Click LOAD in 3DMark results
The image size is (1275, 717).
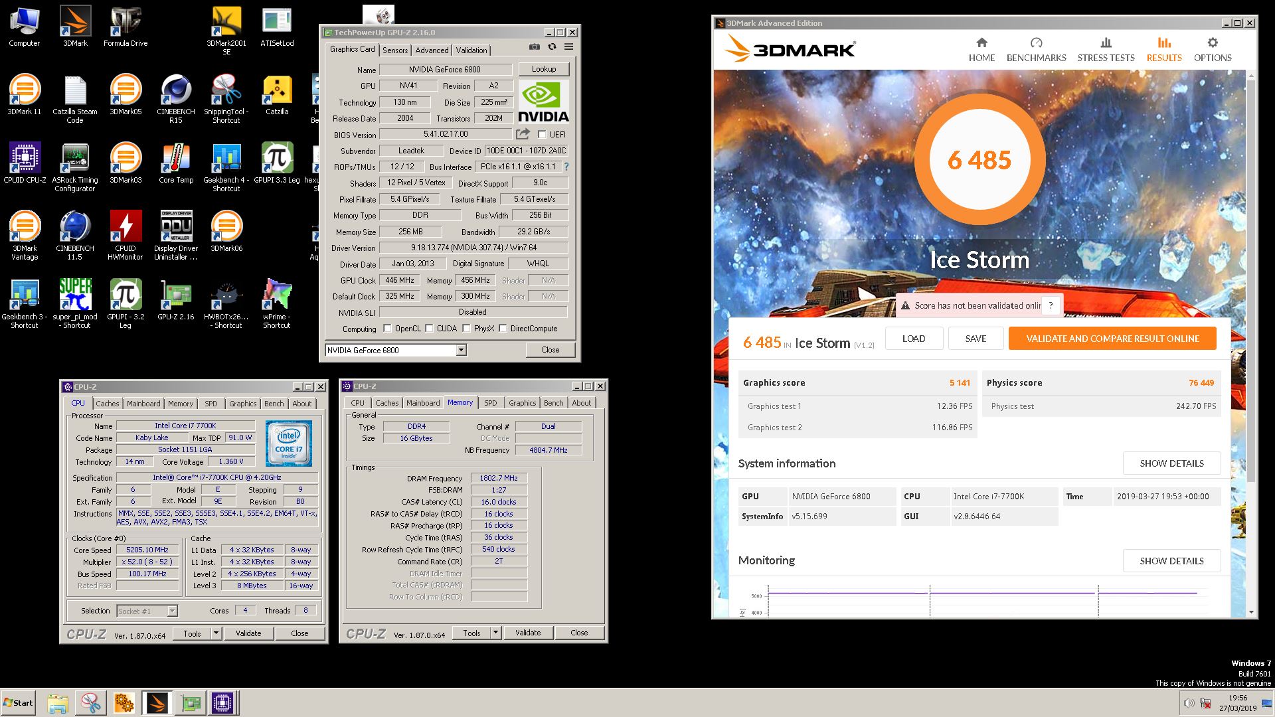[x=914, y=339]
